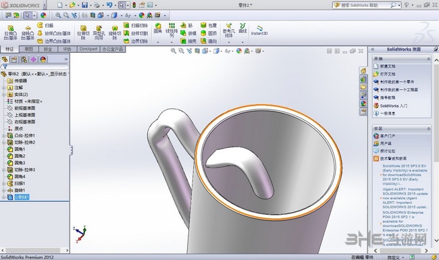Toggle the Instant3D button
Image resolution: width=439 pixels, height=260 pixels.
click(x=259, y=30)
